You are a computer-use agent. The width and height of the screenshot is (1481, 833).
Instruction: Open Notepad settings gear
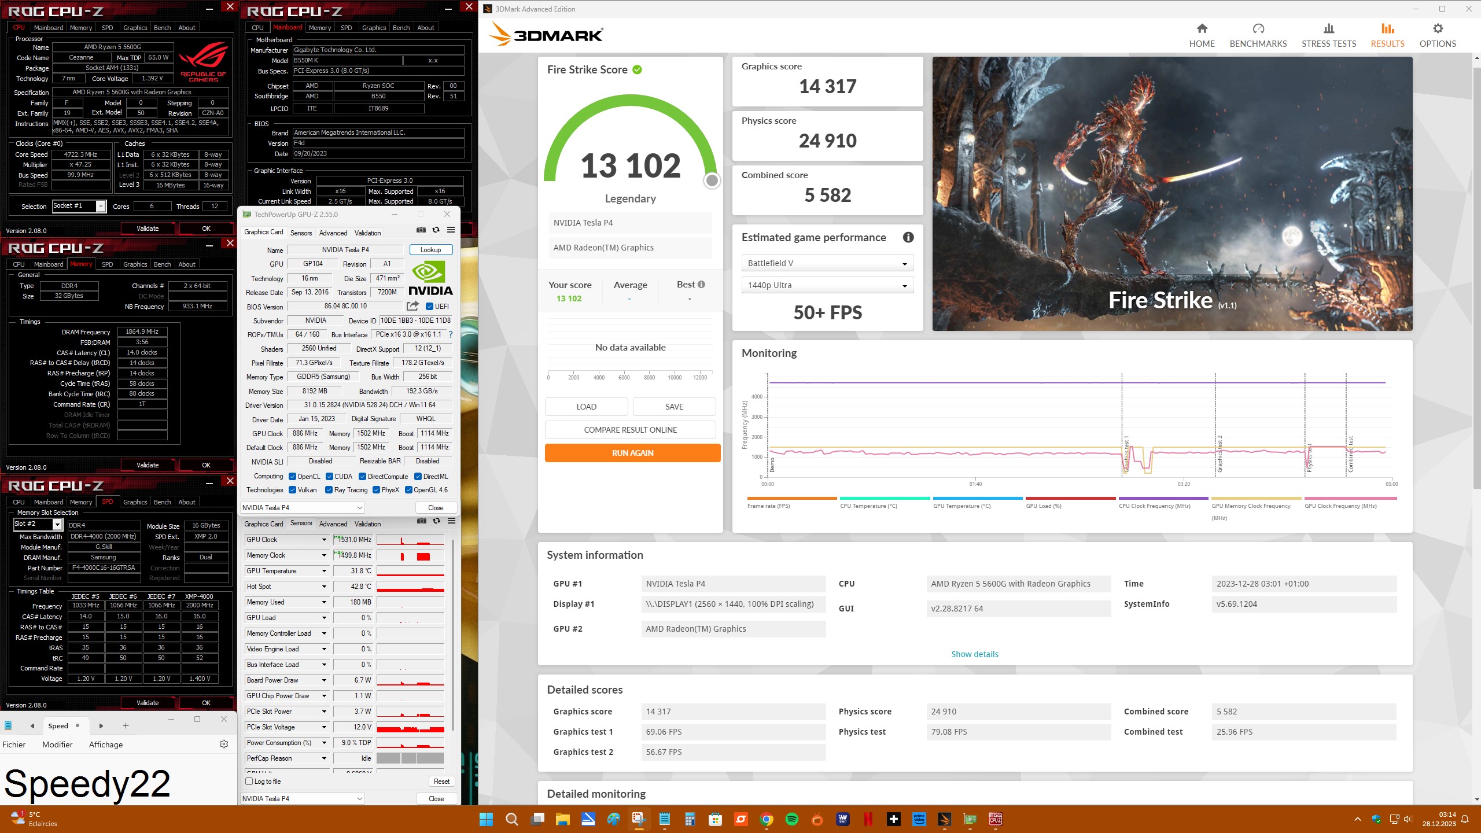coord(224,744)
